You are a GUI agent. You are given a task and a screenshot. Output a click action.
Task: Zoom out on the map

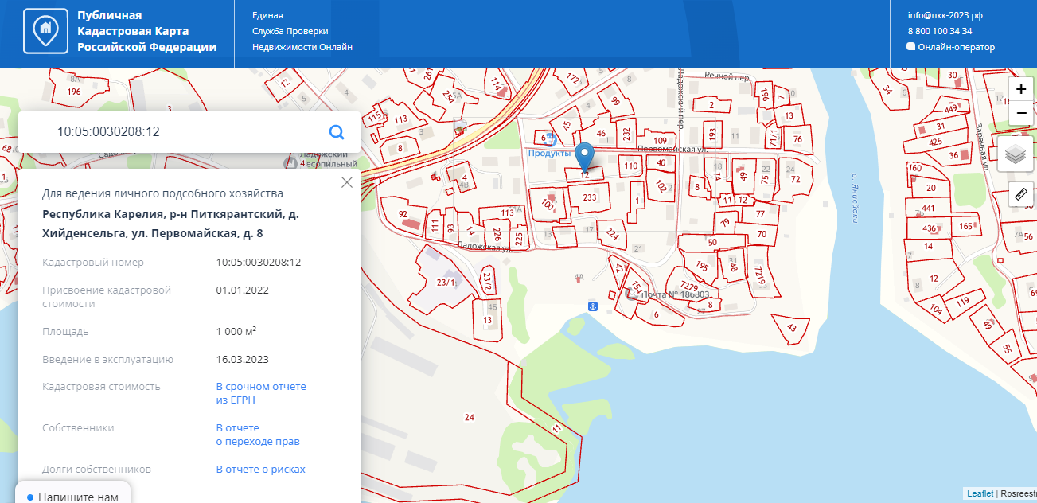[x=1020, y=114]
